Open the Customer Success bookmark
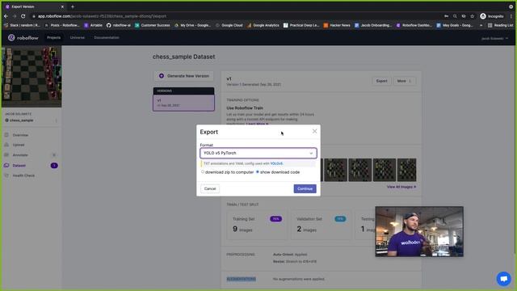Image resolution: width=517 pixels, height=291 pixels. click(153, 25)
